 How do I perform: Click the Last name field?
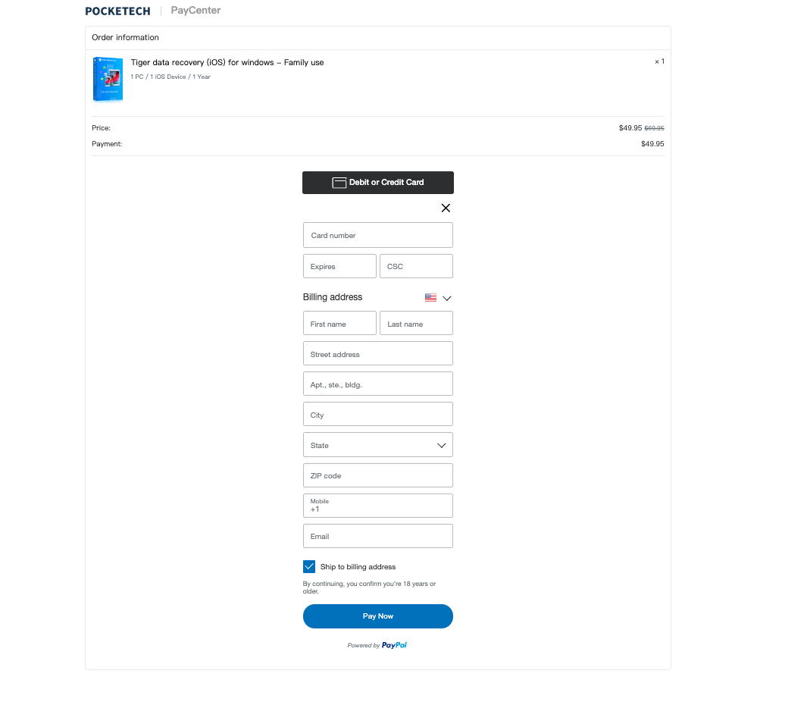coord(416,324)
